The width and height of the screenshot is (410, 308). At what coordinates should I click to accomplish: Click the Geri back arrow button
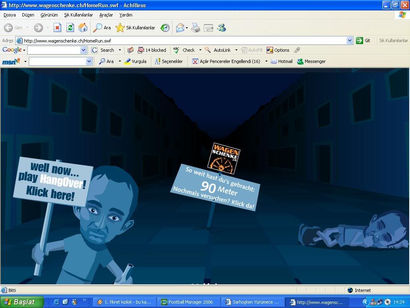click(13, 28)
